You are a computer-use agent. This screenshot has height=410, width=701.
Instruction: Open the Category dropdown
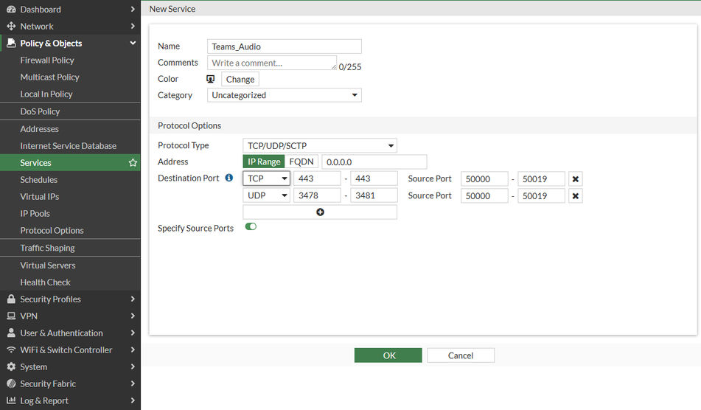(x=284, y=95)
